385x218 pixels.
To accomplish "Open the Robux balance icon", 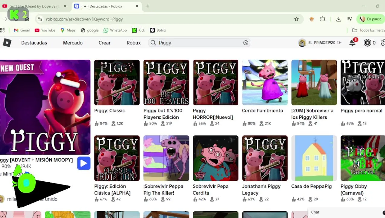I will click(x=367, y=43).
